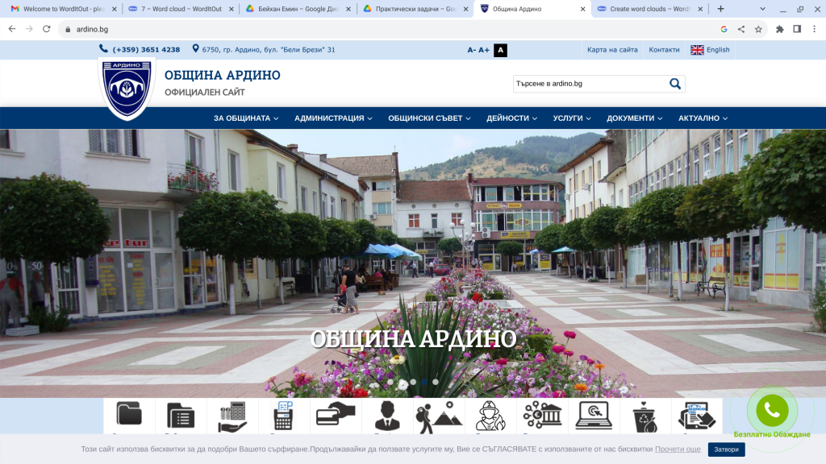Expand the АДМИНИСТРАЦИЯ dropdown menu
This screenshot has height=464, width=826.
click(x=333, y=118)
